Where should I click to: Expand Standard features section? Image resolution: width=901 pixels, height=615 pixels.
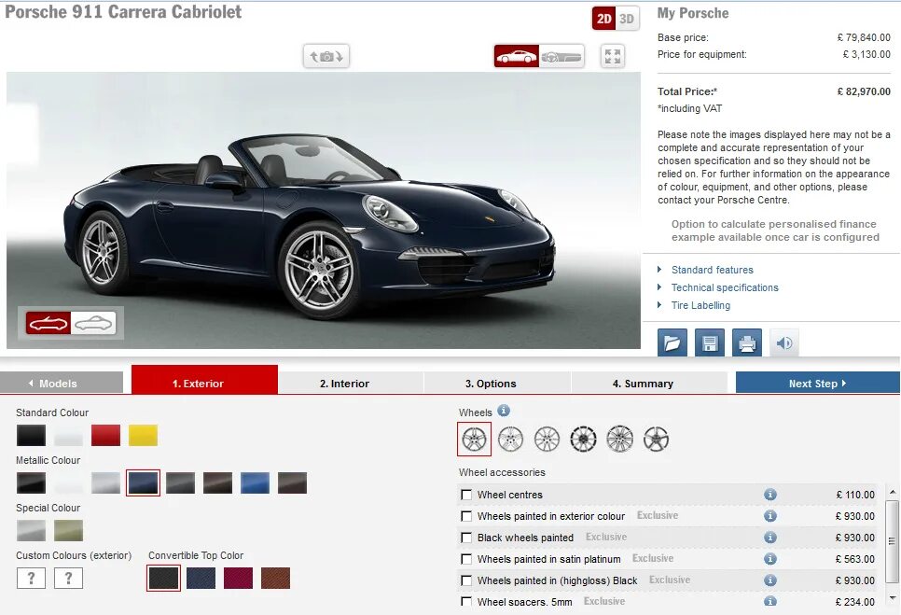pos(712,270)
